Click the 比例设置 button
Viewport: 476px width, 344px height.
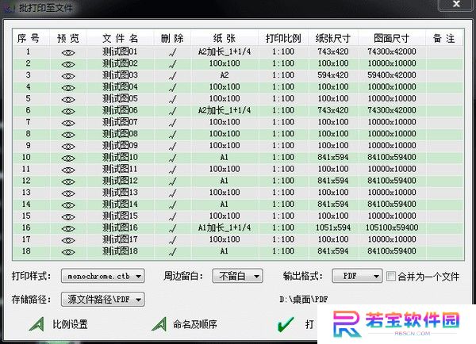click(x=59, y=324)
